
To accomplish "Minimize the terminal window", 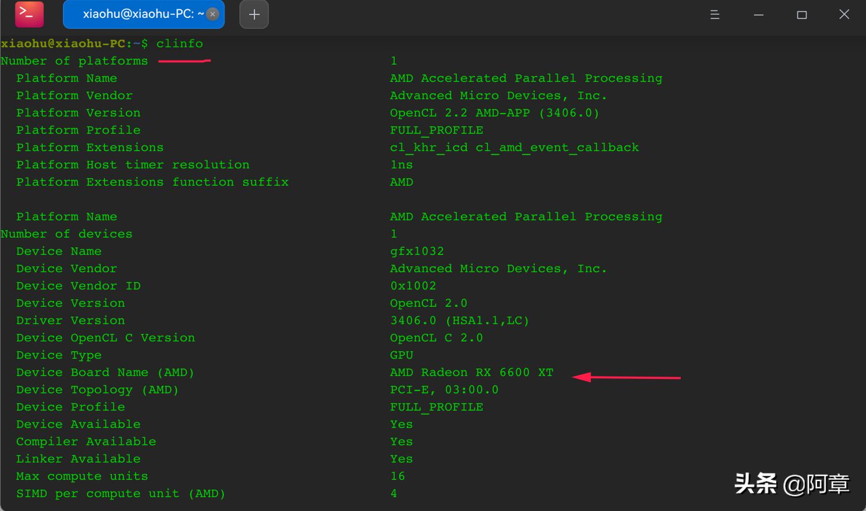I will pyautogui.click(x=758, y=14).
